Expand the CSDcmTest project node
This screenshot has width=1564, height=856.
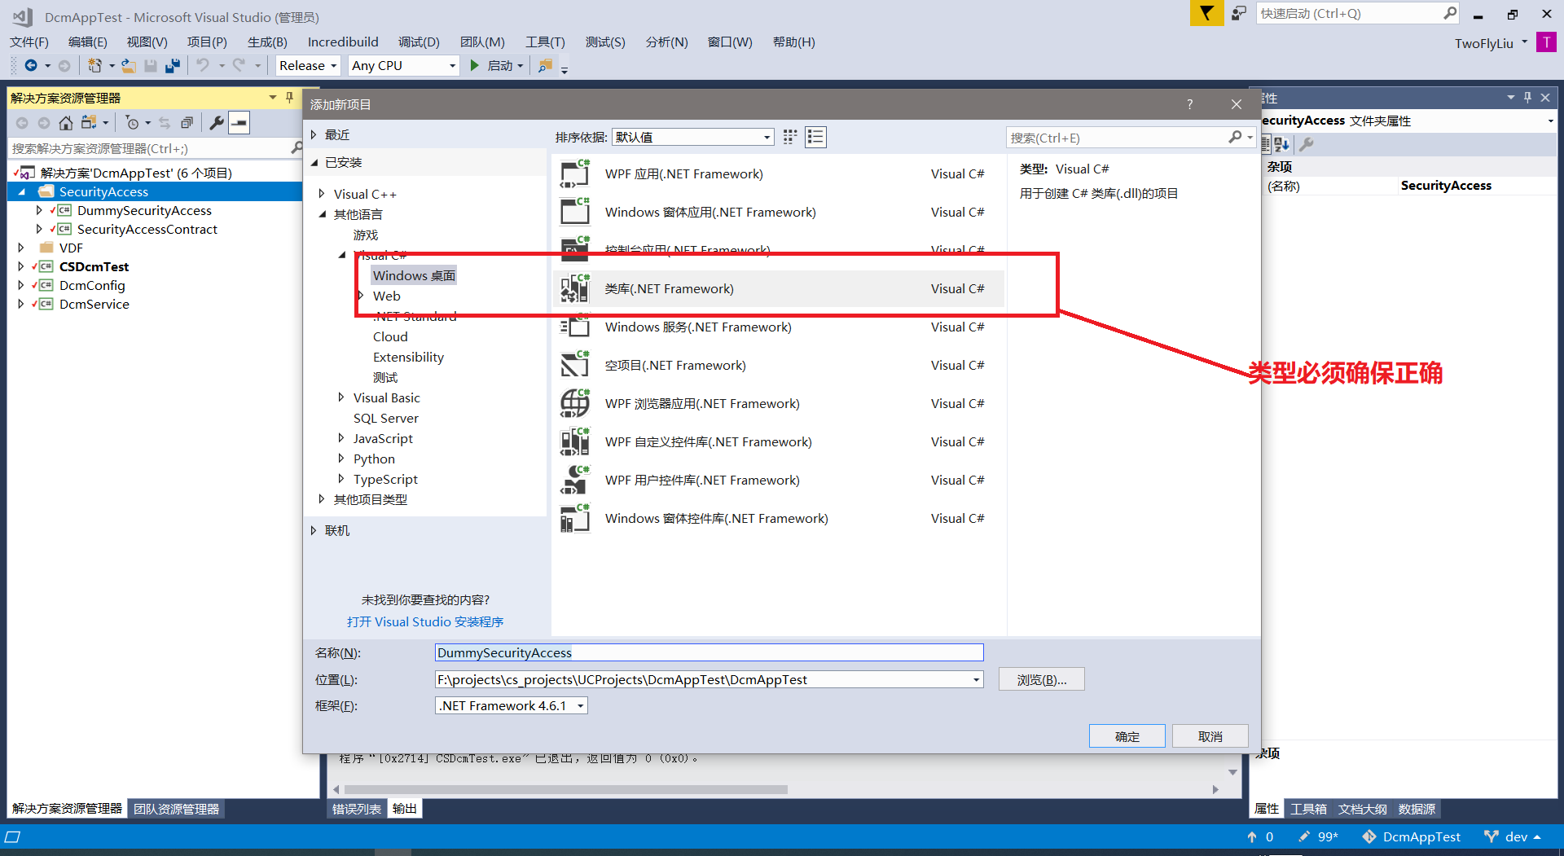coord(21,266)
